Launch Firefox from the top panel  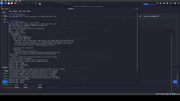tap(15, 3)
